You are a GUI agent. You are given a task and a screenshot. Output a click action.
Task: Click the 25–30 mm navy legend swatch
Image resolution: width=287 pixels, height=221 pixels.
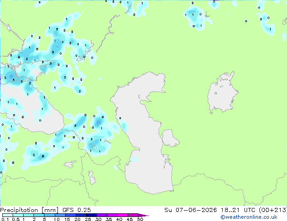click(91, 215)
